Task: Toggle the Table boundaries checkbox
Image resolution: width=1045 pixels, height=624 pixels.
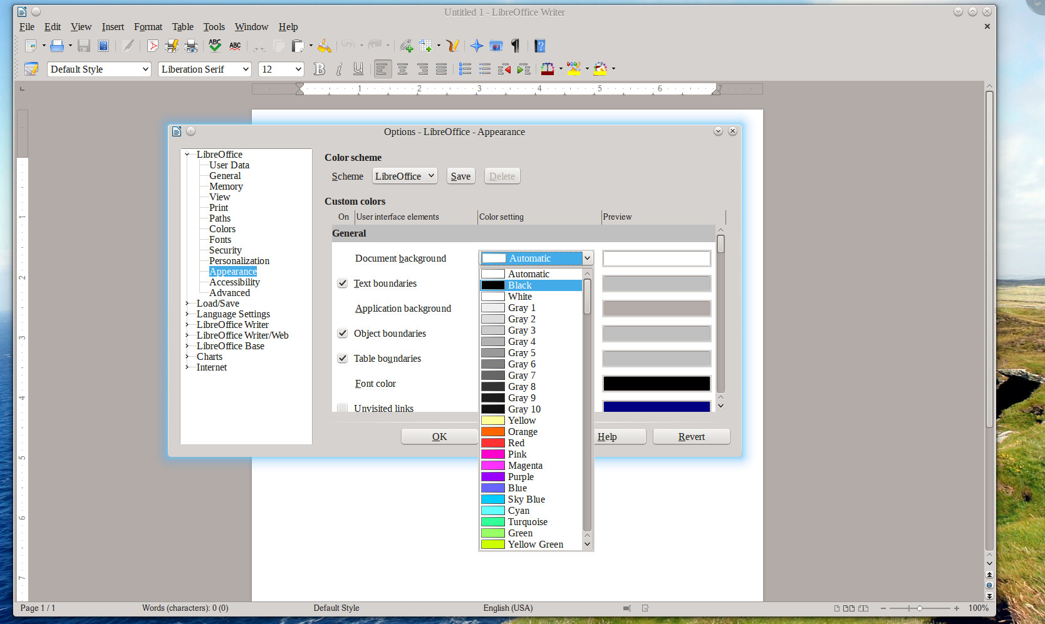Action: pyautogui.click(x=343, y=359)
